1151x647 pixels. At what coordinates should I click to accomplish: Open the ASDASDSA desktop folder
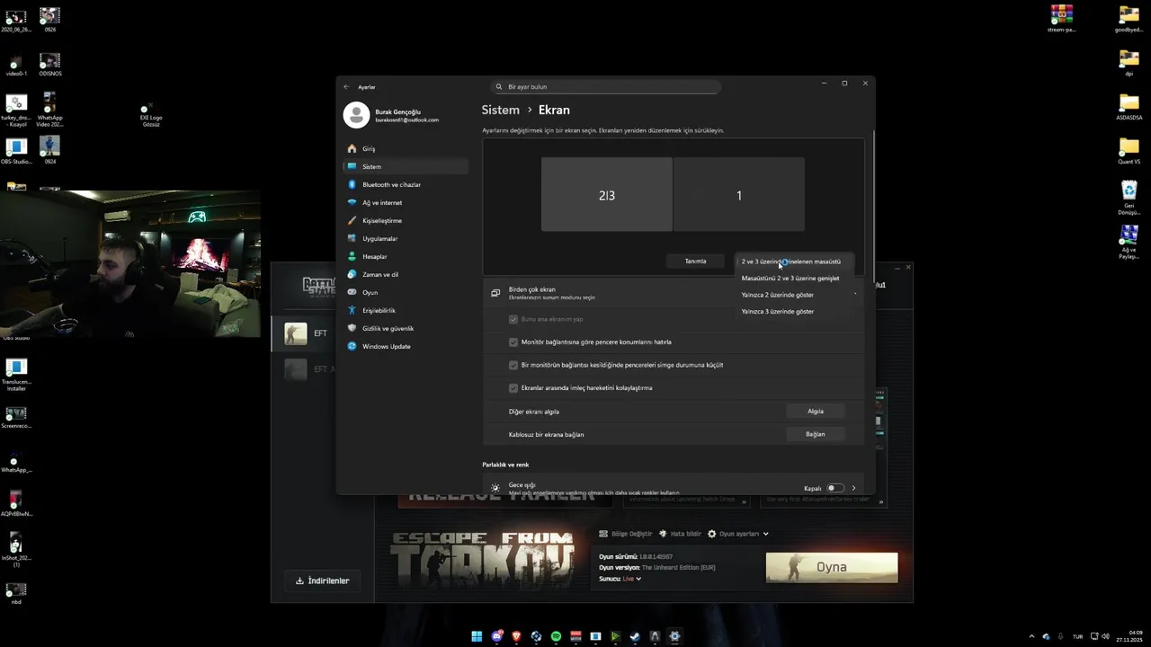1129,107
